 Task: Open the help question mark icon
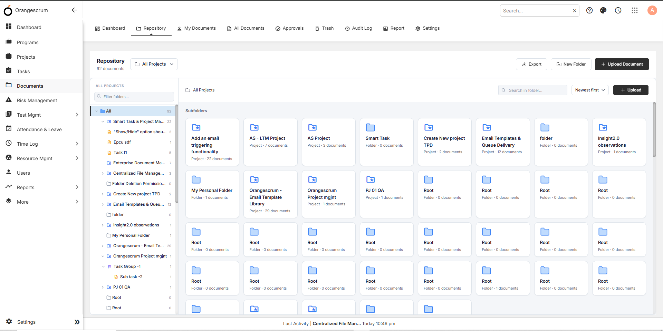tap(589, 10)
